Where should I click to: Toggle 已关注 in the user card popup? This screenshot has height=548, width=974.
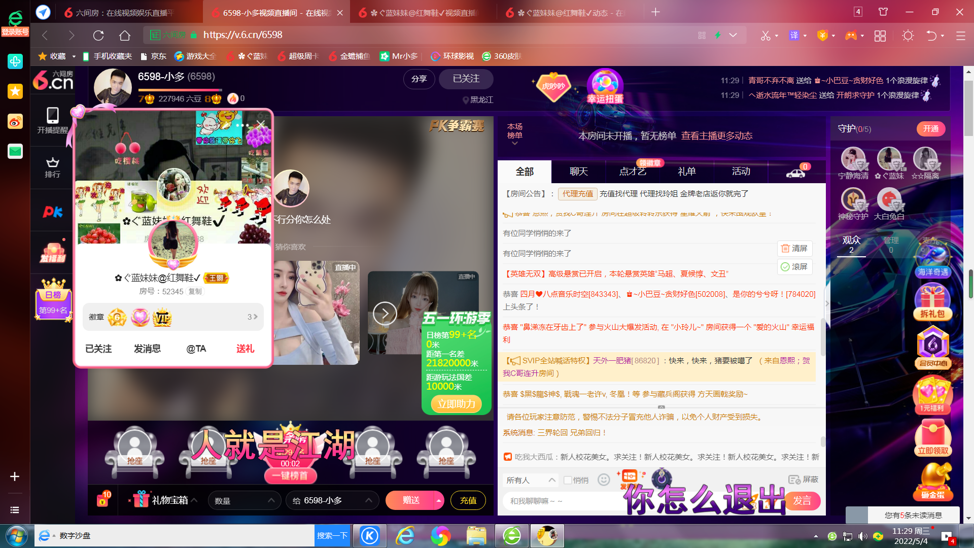[98, 349]
